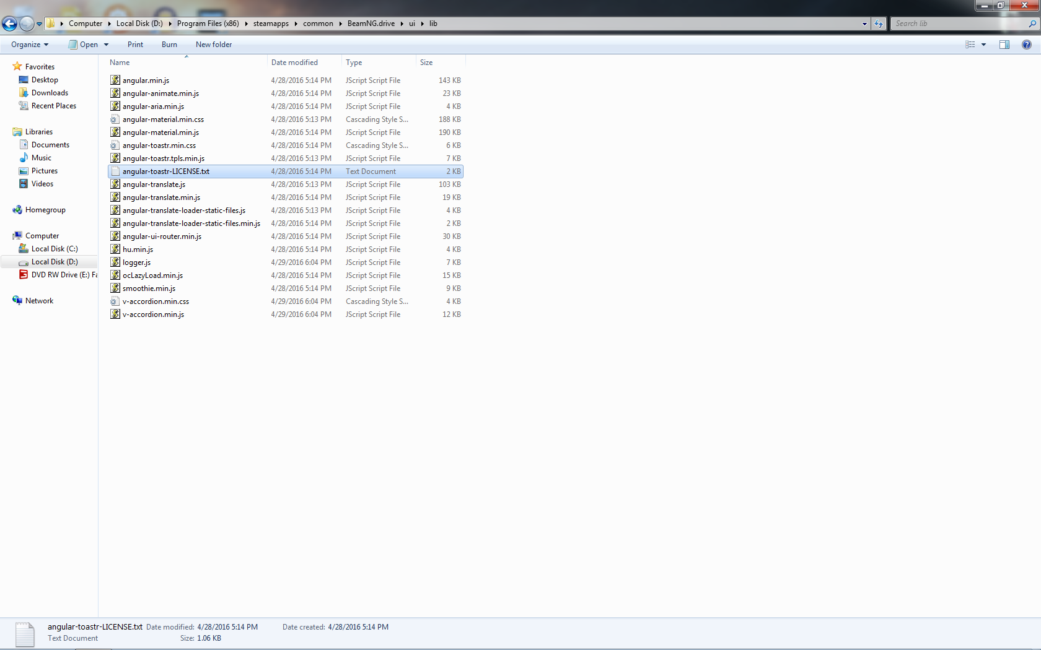The height and width of the screenshot is (650, 1041).
Task: Click the hu.min.js file icon
Action: pos(115,249)
